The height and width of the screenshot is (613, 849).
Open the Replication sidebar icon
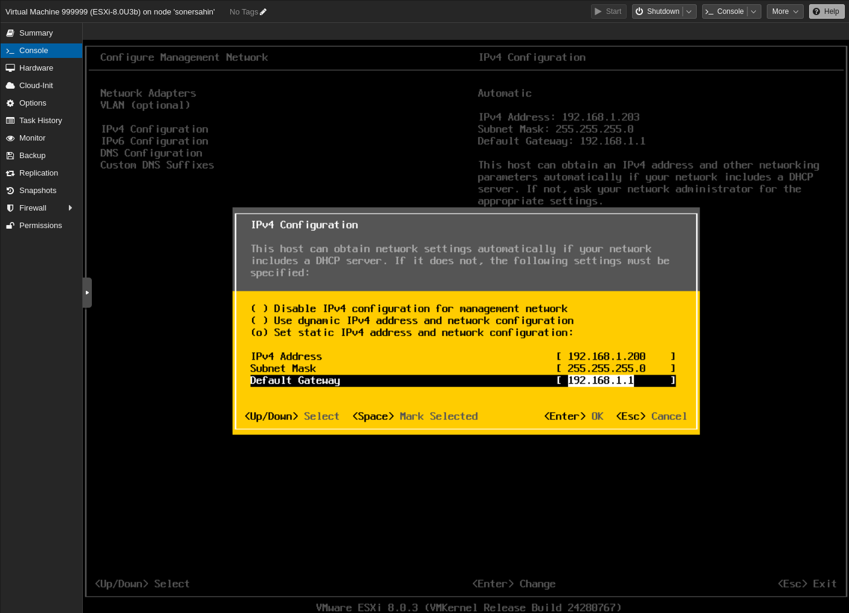(x=10, y=173)
